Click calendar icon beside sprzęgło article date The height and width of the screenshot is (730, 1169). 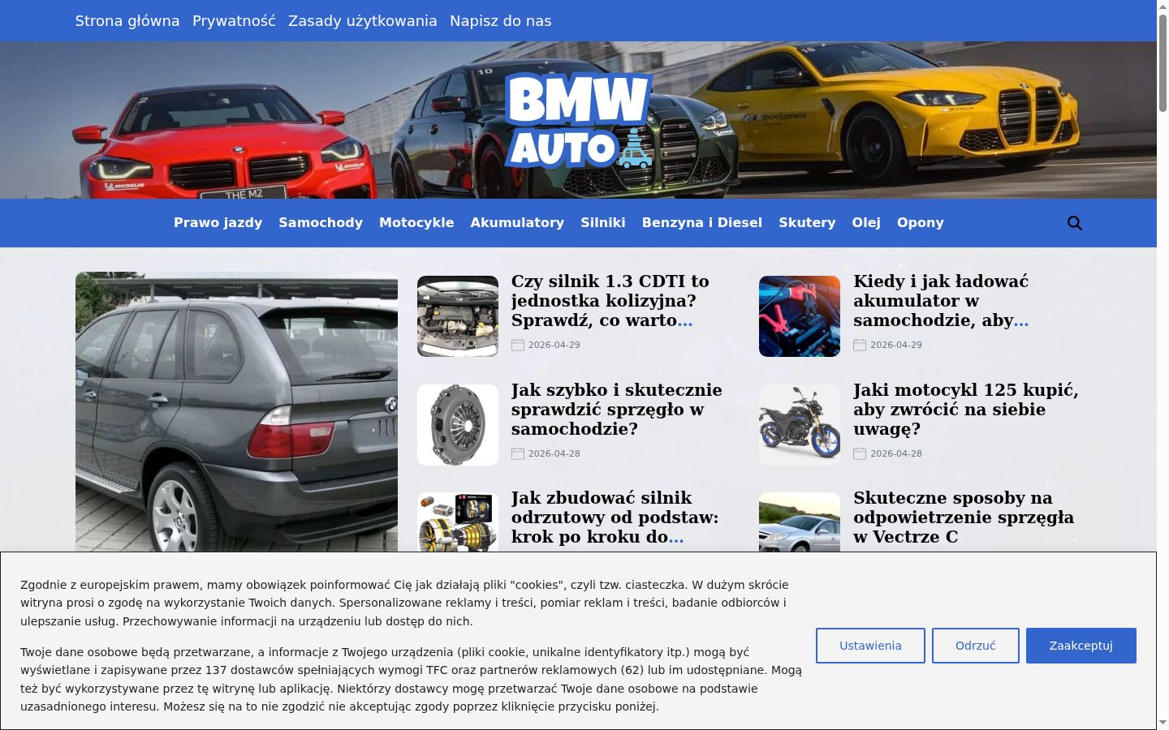(518, 453)
